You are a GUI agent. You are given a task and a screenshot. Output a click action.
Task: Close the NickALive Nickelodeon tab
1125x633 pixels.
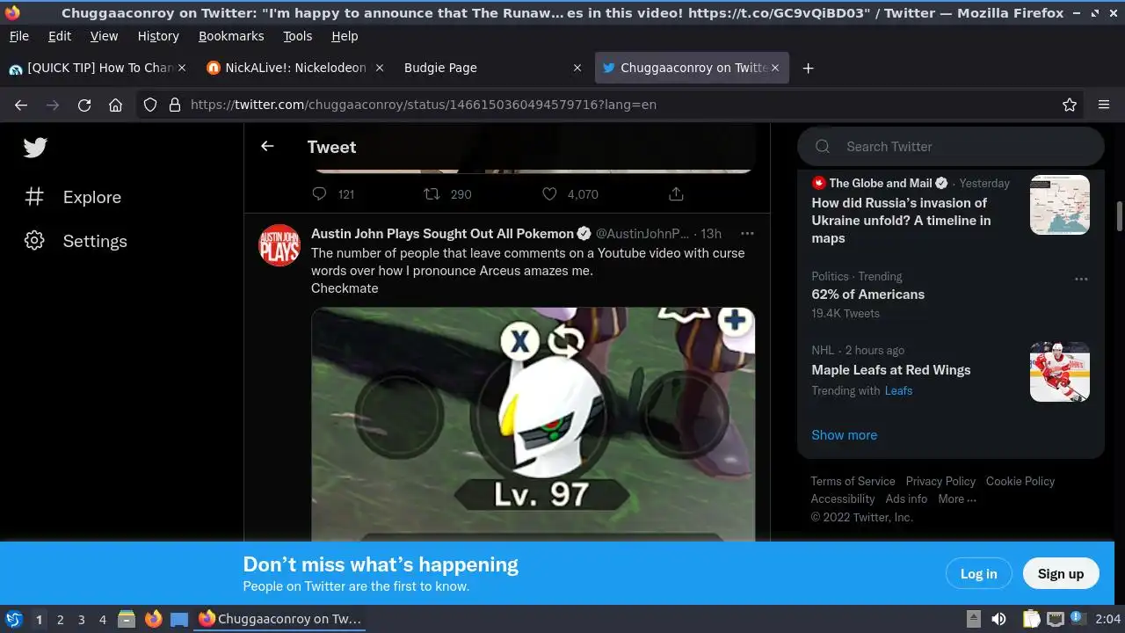tap(380, 68)
